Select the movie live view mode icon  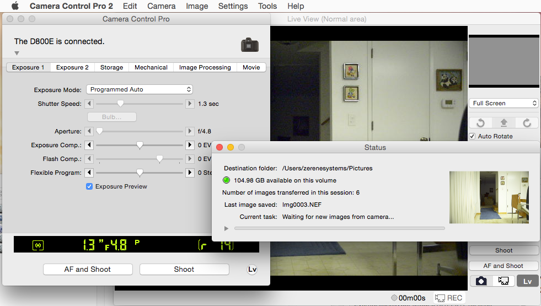pos(503,281)
